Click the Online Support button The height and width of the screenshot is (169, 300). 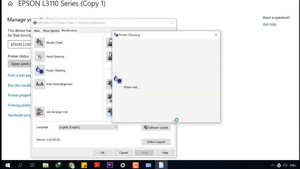pos(156,142)
